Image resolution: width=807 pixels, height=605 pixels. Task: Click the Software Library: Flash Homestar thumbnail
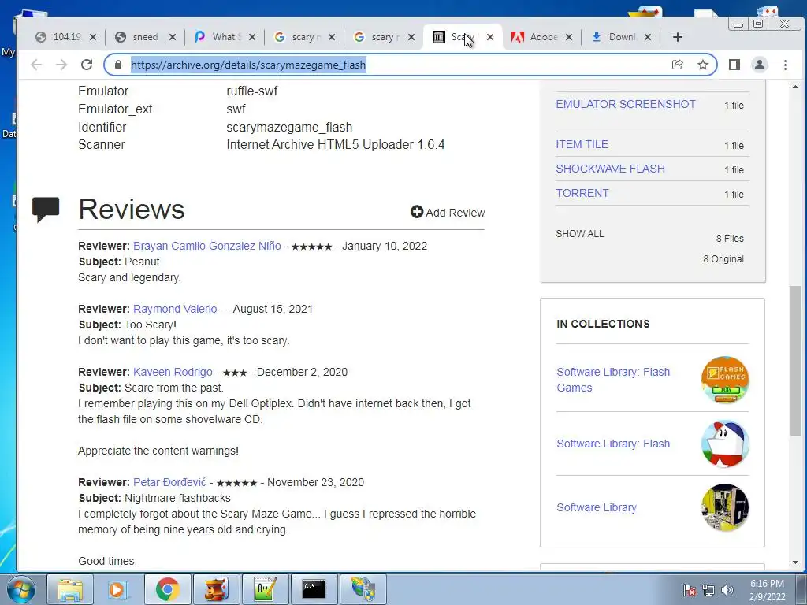(725, 444)
